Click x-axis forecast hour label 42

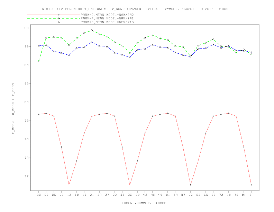tap(145, 195)
